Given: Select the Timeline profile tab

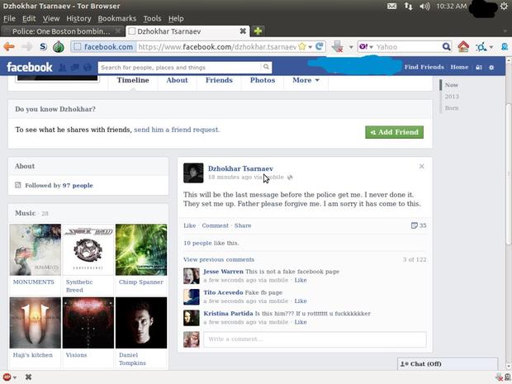Looking at the screenshot, I should point(133,80).
